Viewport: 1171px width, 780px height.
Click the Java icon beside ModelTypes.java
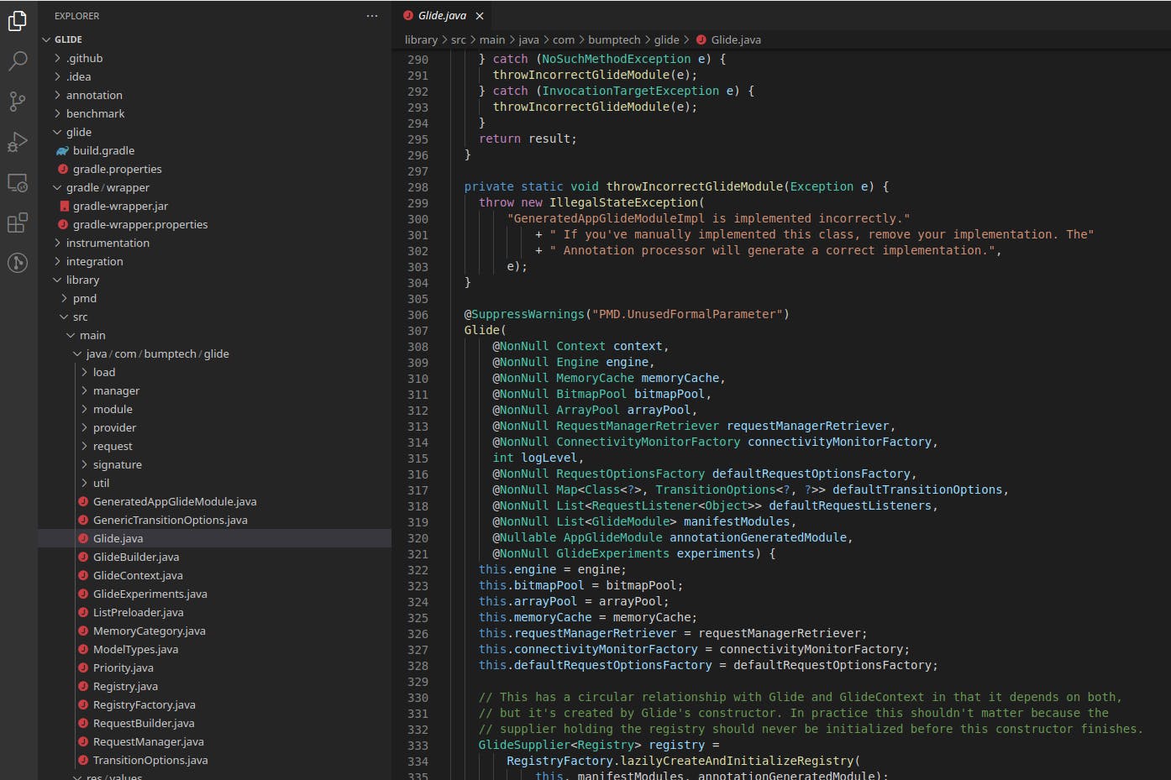click(x=83, y=650)
